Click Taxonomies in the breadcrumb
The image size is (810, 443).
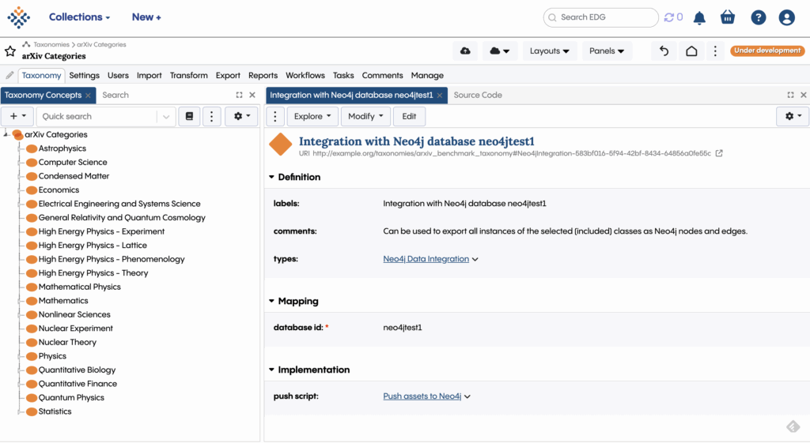tap(51, 44)
